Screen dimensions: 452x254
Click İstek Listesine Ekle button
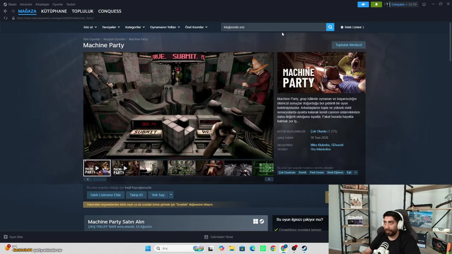pos(106,195)
